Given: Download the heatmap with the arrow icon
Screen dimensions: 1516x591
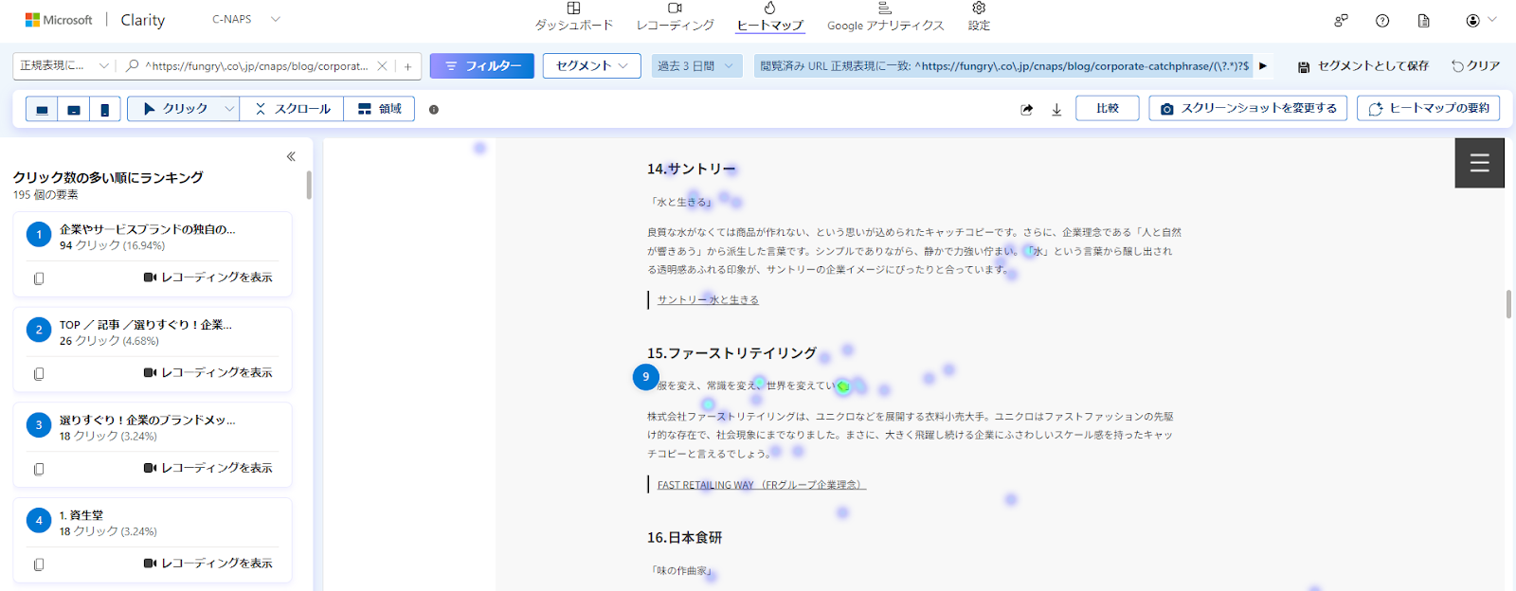Looking at the screenshot, I should [x=1056, y=109].
